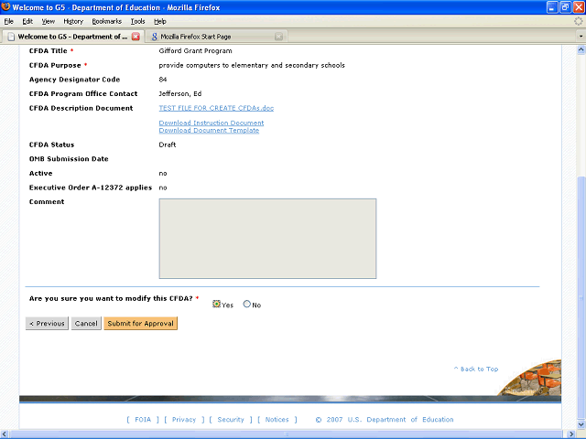This screenshot has width=586, height=439.
Task: Select No radio button for modify CFDA
Action: click(x=246, y=304)
